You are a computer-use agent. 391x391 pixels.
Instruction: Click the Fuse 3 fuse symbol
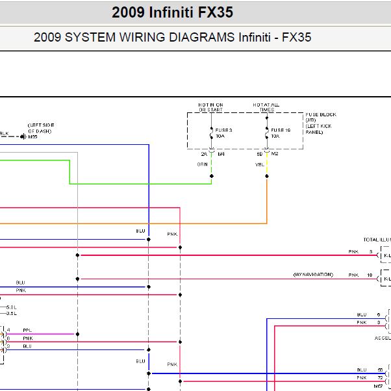point(212,133)
